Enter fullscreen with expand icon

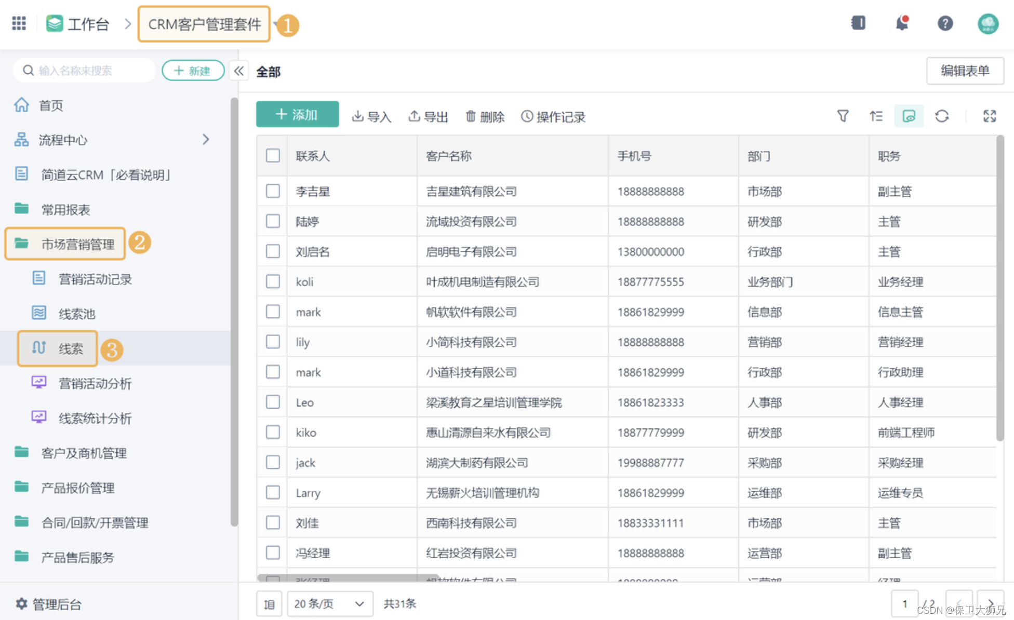(x=990, y=116)
